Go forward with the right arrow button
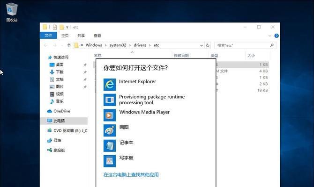Image resolution: width=314 pixels, height=187 pixels. 54,45
